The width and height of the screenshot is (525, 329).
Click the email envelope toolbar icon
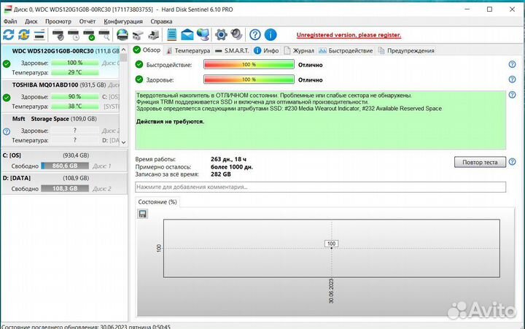point(187,35)
